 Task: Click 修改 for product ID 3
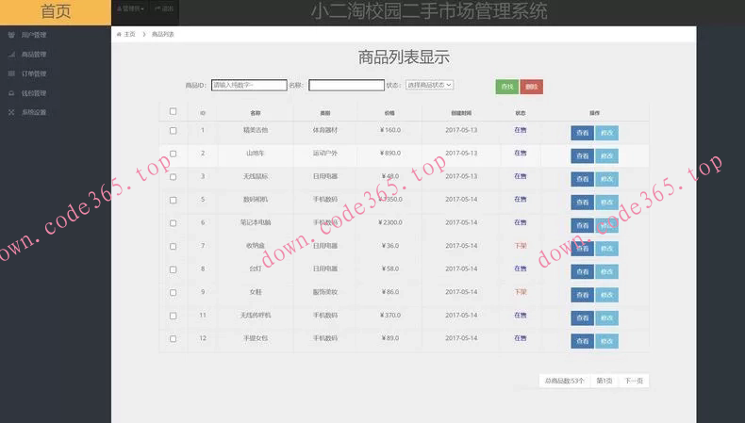606,179
